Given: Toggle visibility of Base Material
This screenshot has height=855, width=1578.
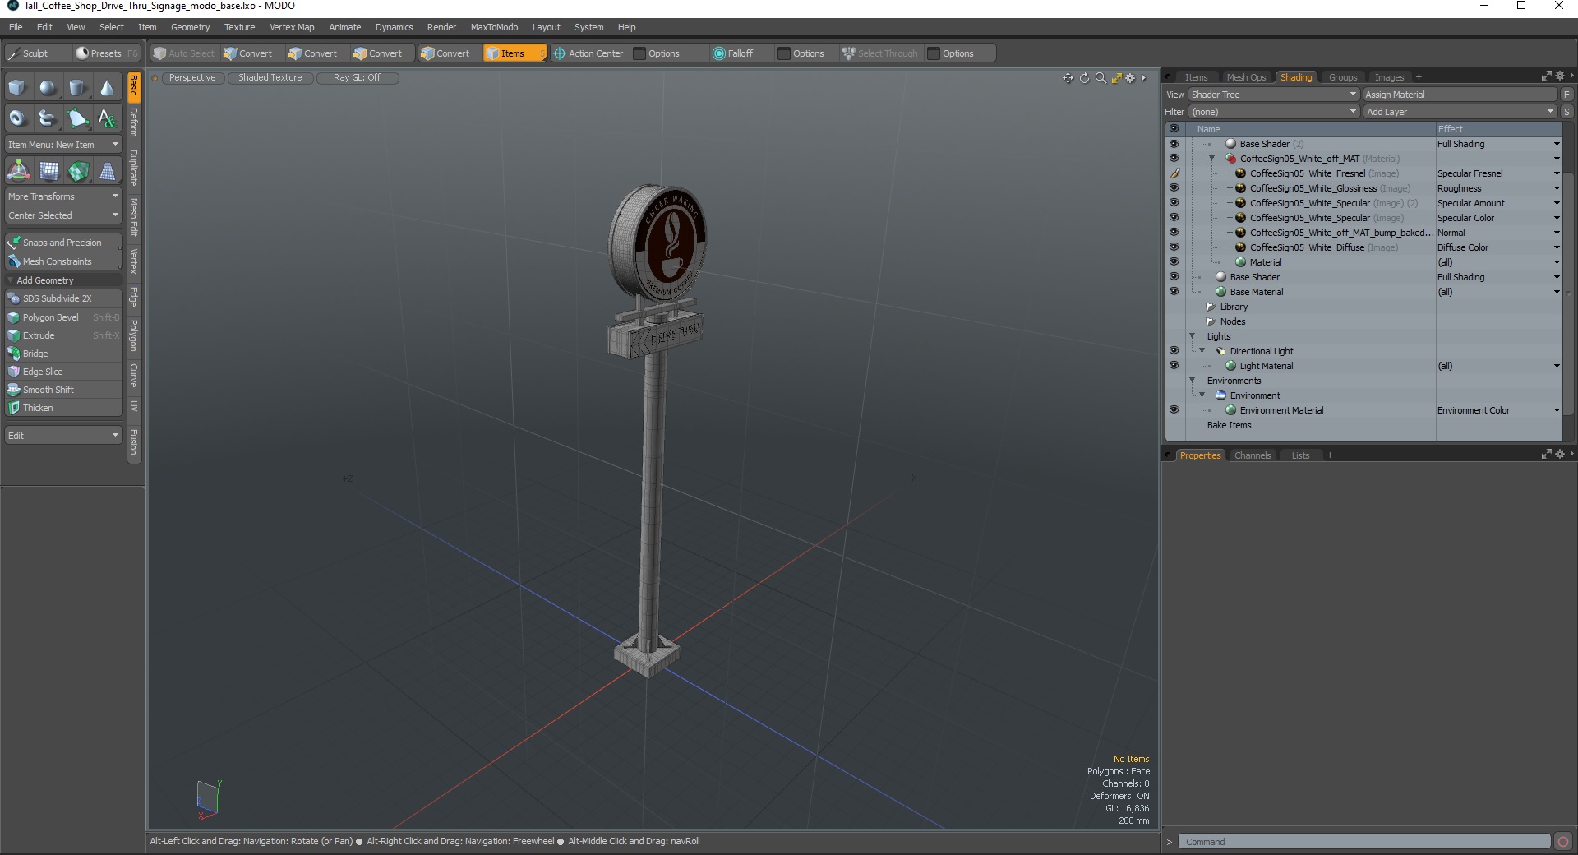Looking at the screenshot, I should click(1174, 292).
